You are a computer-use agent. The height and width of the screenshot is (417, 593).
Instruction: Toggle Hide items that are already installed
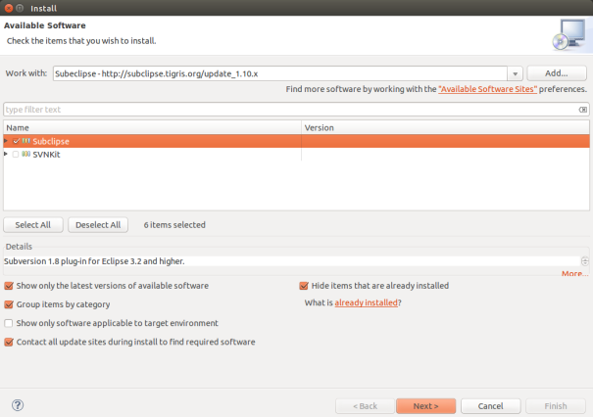[x=304, y=286]
